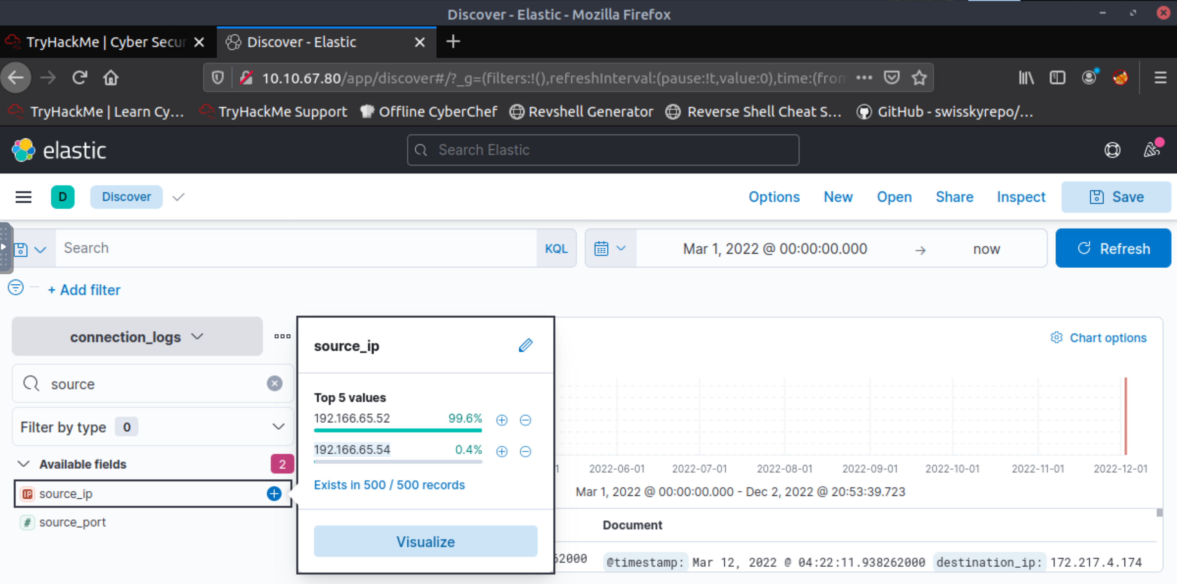Click the Save button
Viewport: 1177px width, 584px height.
tap(1116, 197)
